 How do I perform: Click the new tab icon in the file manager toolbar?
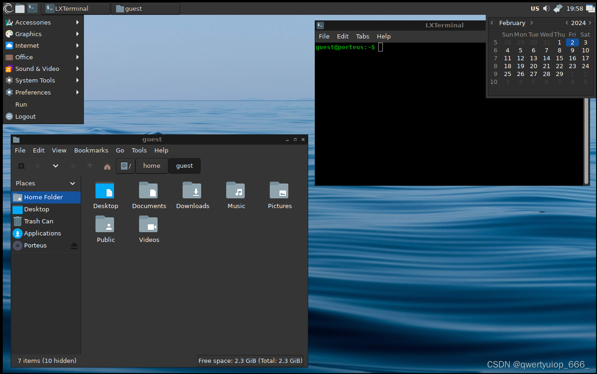click(x=21, y=166)
